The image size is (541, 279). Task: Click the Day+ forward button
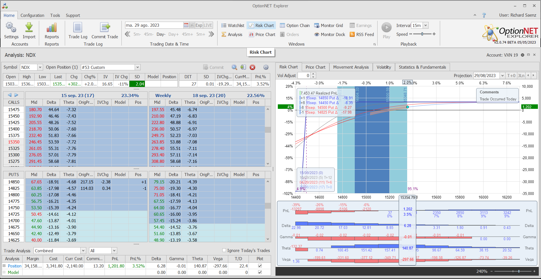173,34
